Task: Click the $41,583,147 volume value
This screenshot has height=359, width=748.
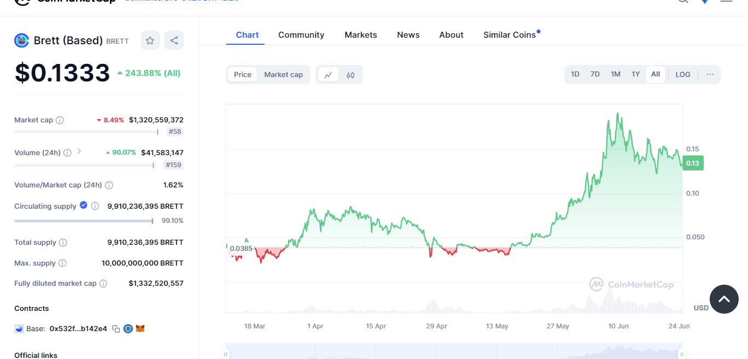Action: click(x=162, y=153)
